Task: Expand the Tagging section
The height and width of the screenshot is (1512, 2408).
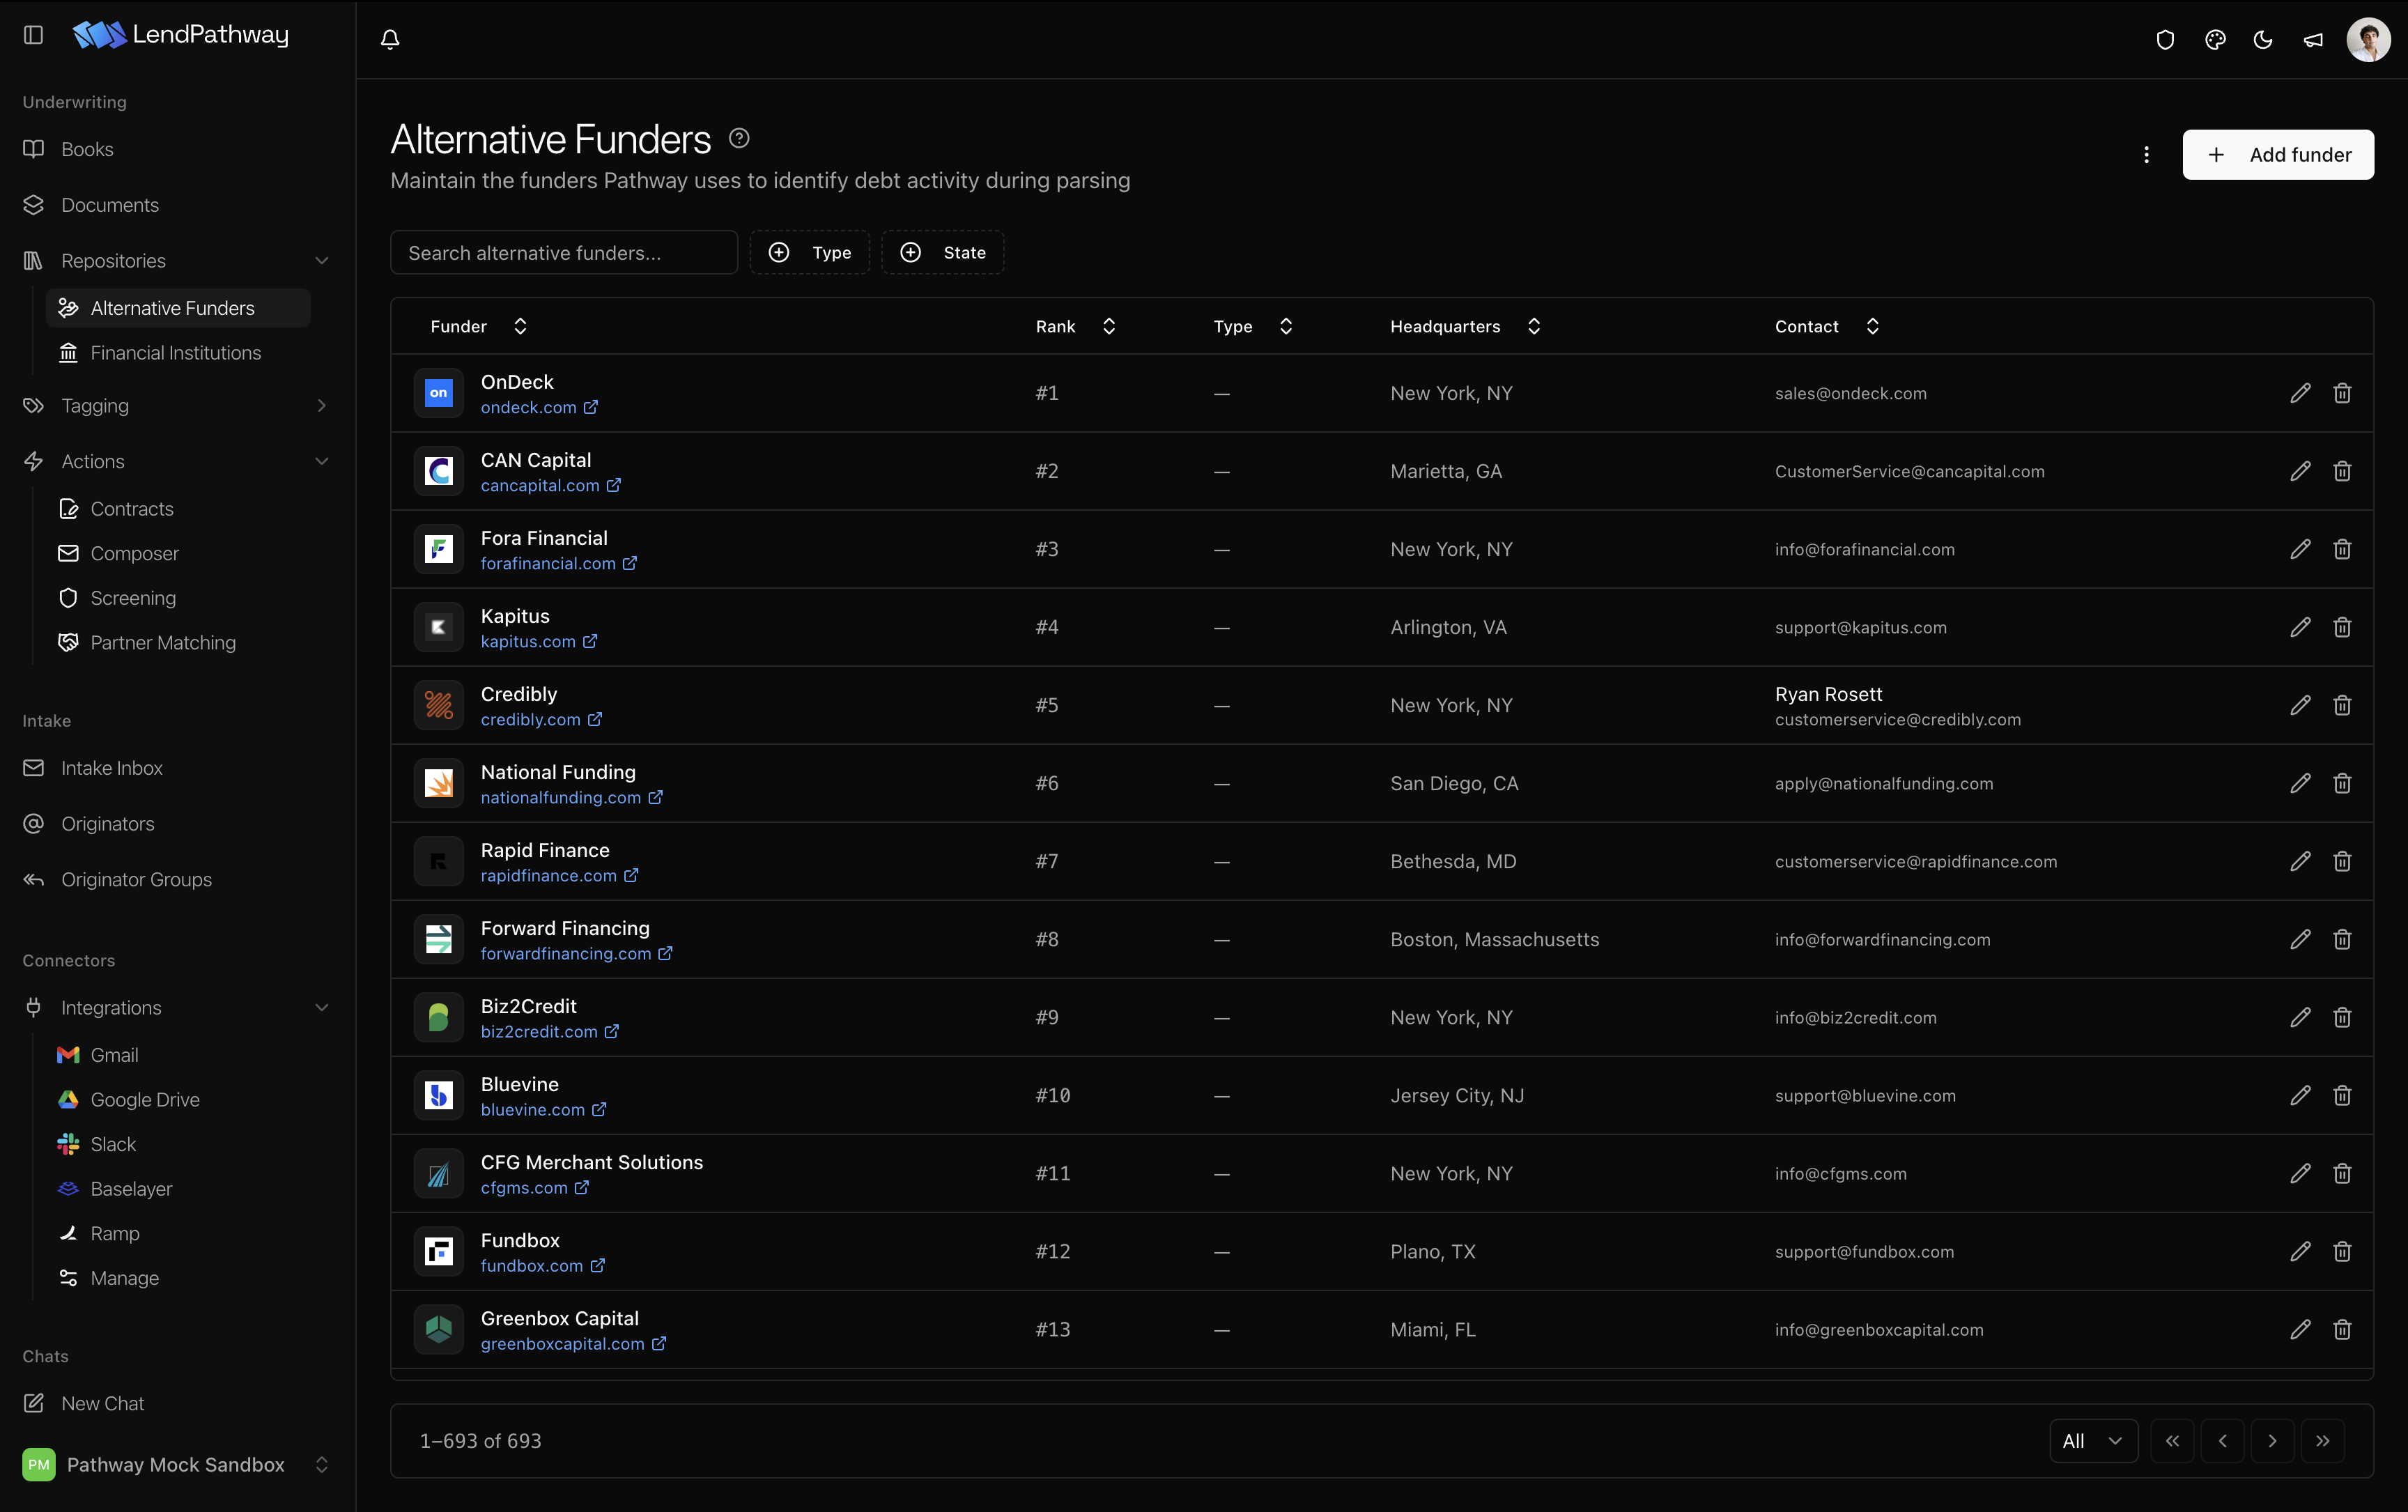Action: point(322,406)
